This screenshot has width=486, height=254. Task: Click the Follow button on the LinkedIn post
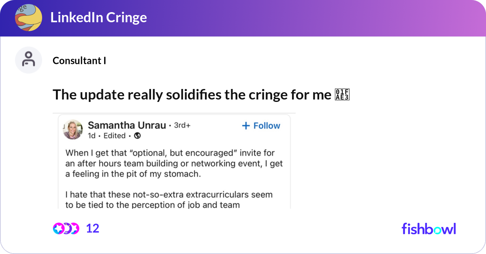coord(261,125)
